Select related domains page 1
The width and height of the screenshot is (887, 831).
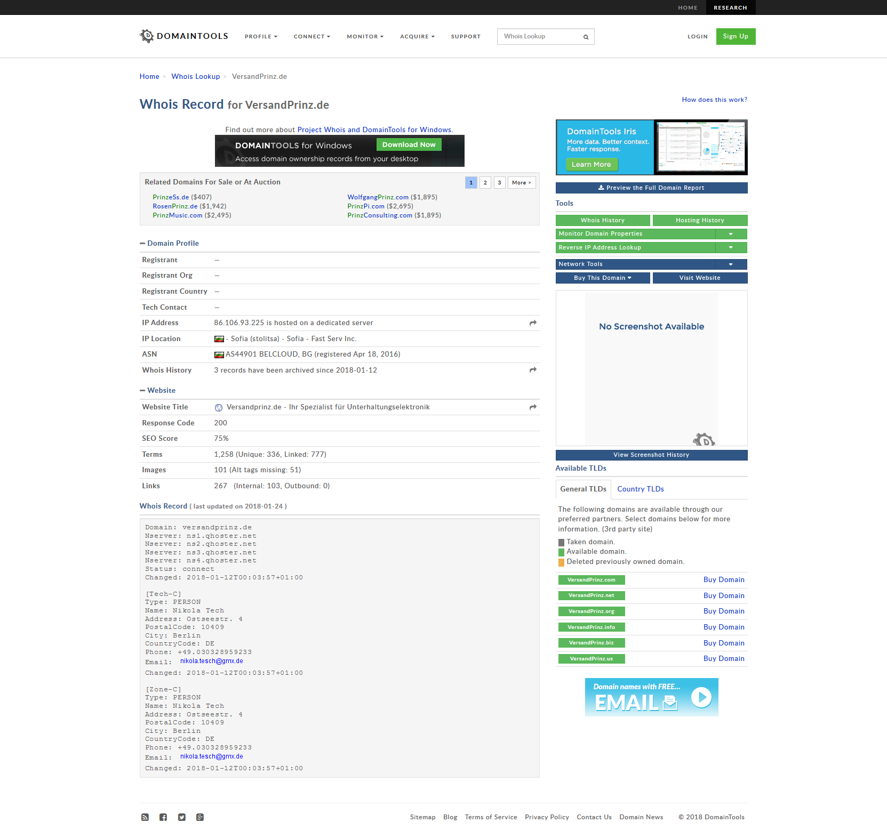pyautogui.click(x=471, y=183)
